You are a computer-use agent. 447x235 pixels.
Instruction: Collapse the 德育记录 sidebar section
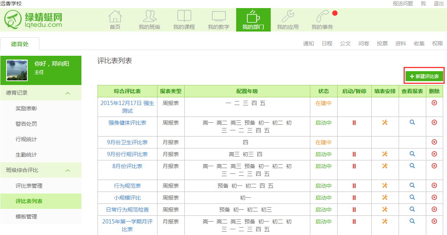[68, 93]
